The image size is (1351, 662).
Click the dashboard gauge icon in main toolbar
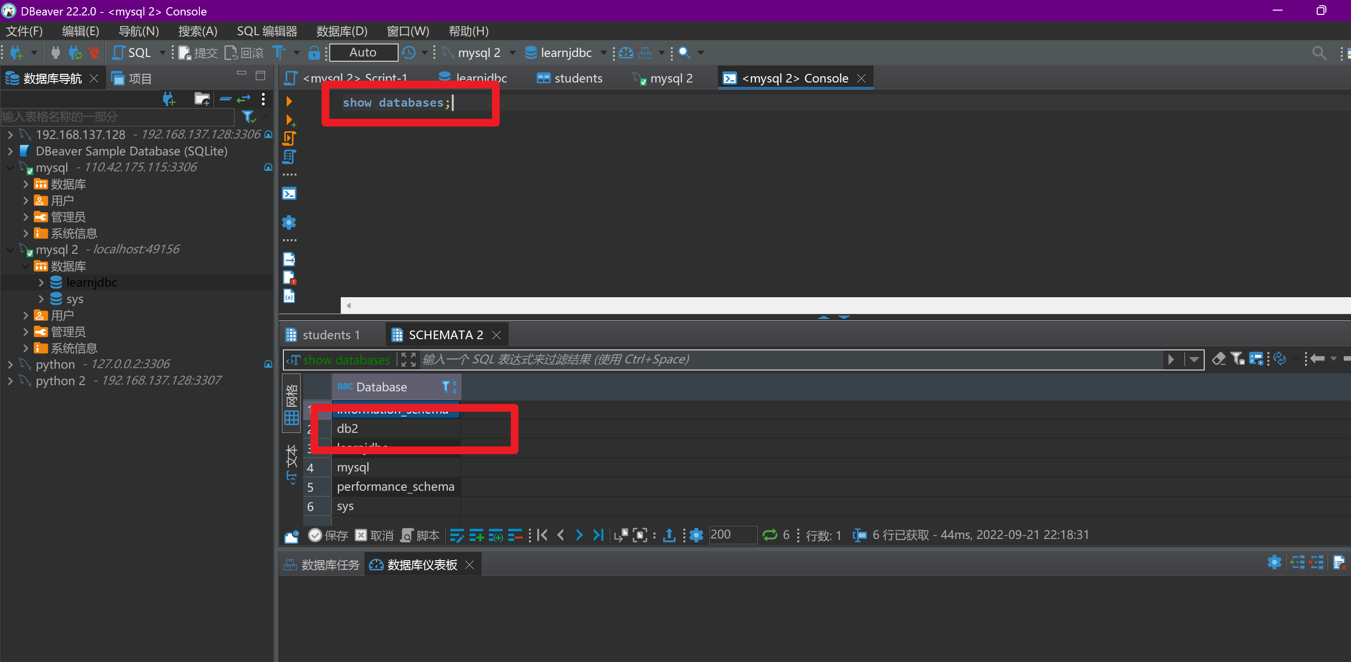pyautogui.click(x=626, y=53)
